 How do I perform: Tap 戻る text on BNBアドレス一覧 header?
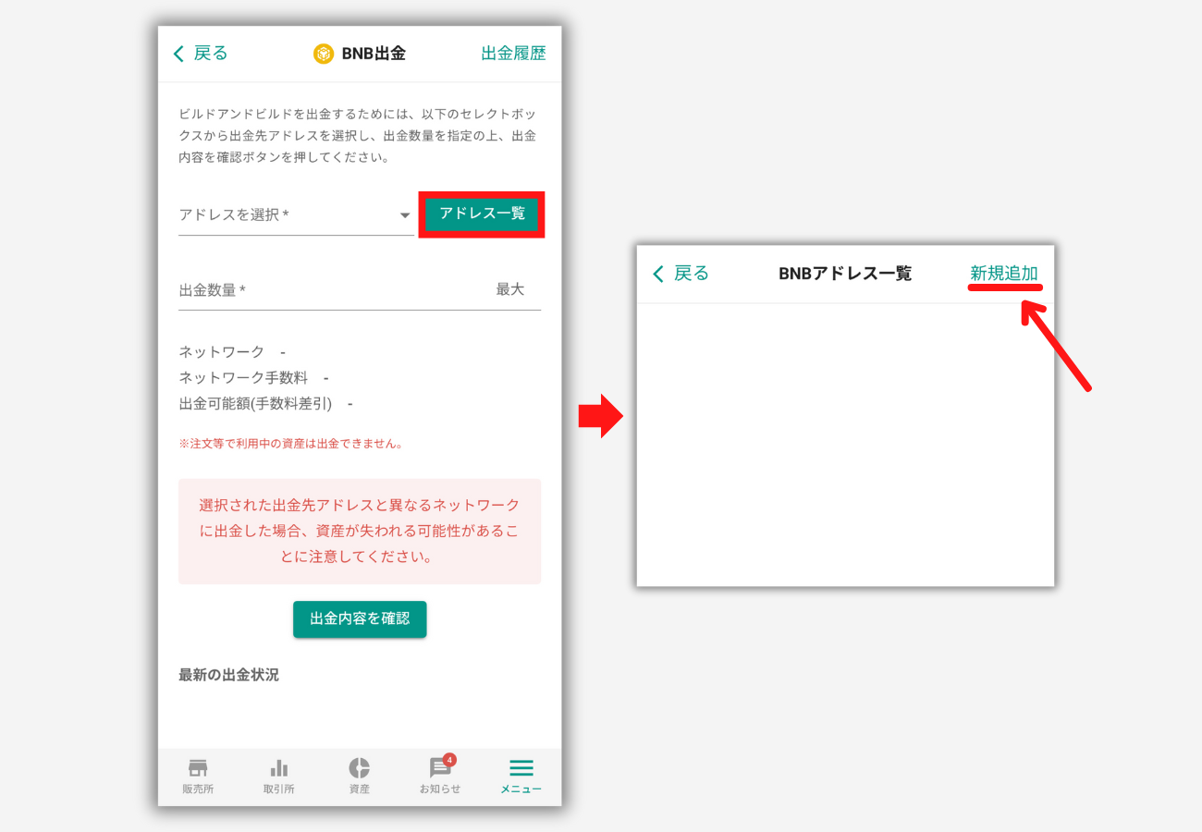pyautogui.click(x=691, y=274)
